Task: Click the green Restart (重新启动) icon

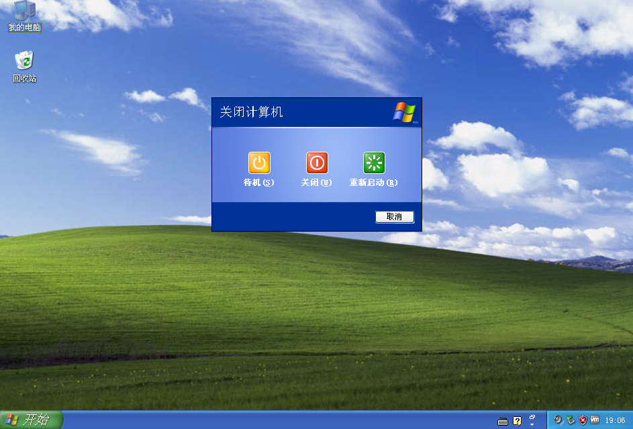Action: [x=375, y=162]
